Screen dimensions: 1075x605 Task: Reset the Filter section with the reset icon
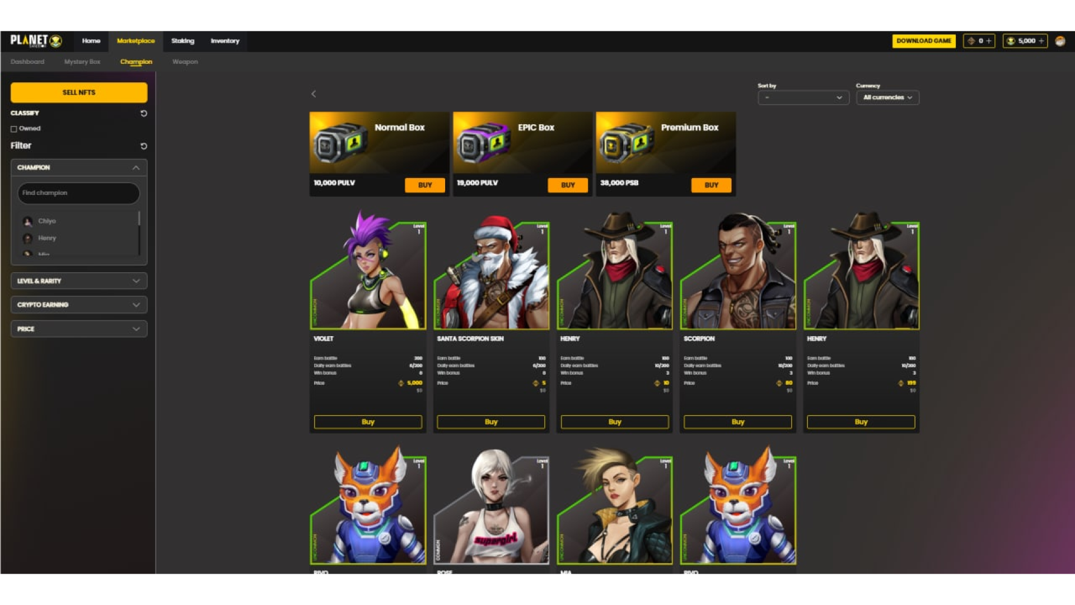pyautogui.click(x=144, y=146)
